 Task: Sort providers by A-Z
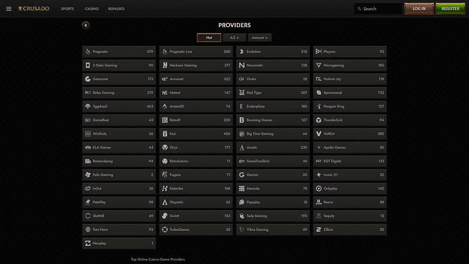tap(234, 38)
